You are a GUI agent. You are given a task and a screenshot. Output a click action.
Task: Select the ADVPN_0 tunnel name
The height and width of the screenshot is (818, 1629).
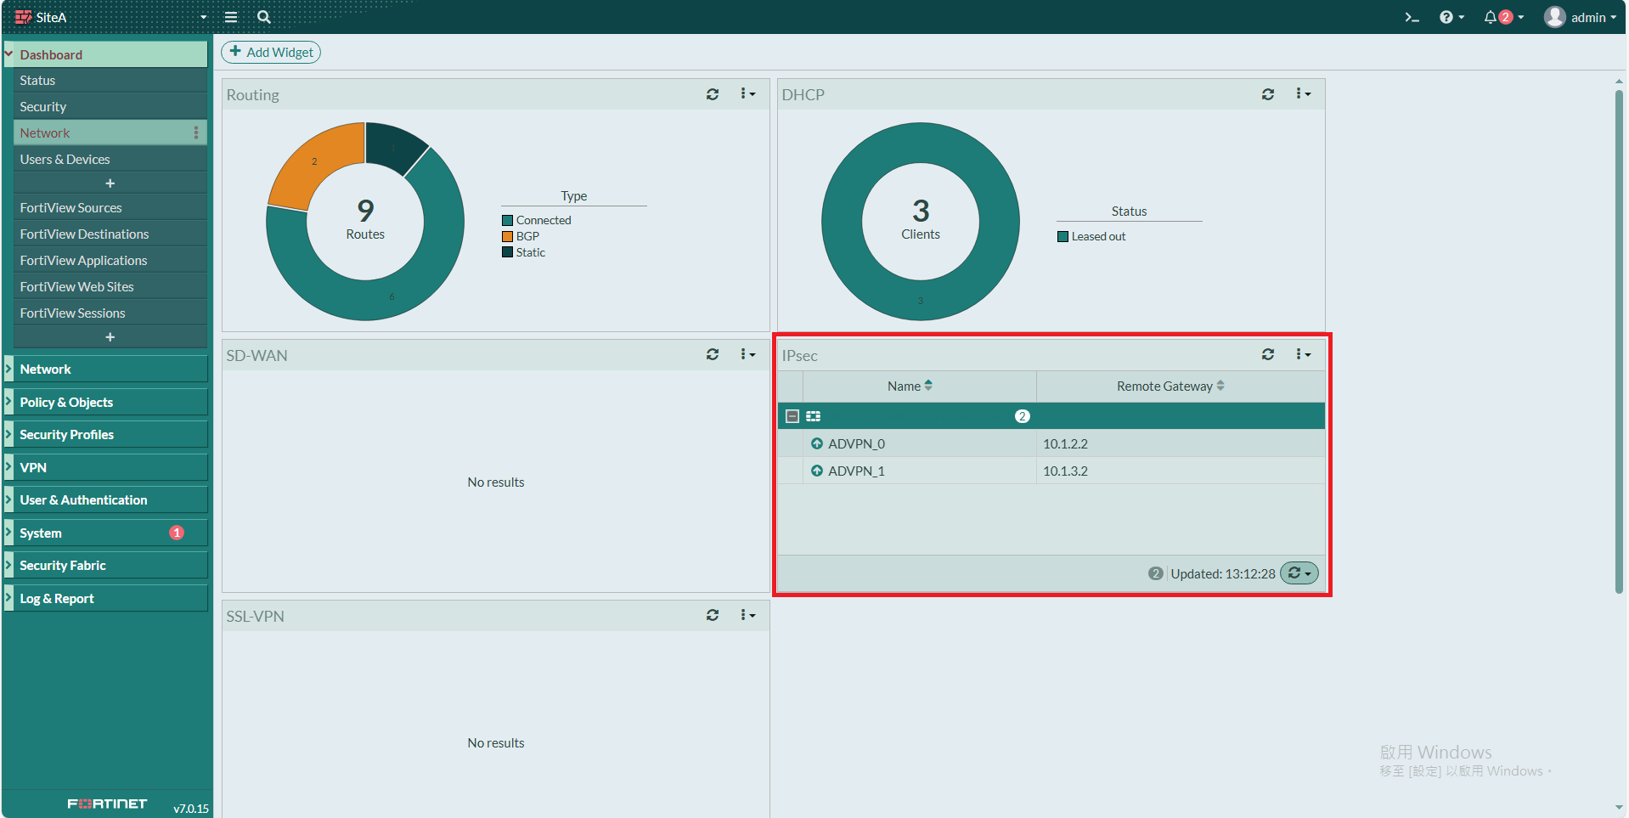(x=857, y=443)
